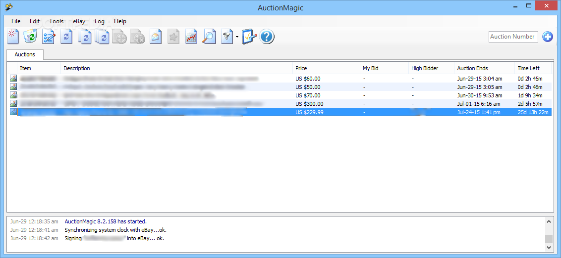Click the recycle bin toolbar icon
561x258 pixels.
click(30, 37)
